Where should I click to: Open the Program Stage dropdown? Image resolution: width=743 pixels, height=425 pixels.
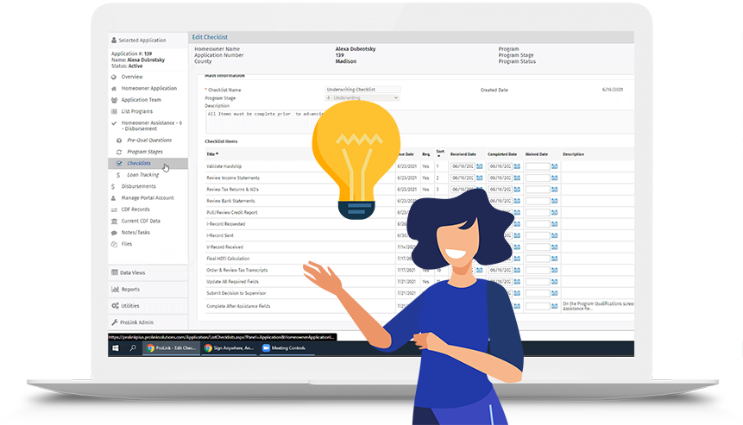362,98
